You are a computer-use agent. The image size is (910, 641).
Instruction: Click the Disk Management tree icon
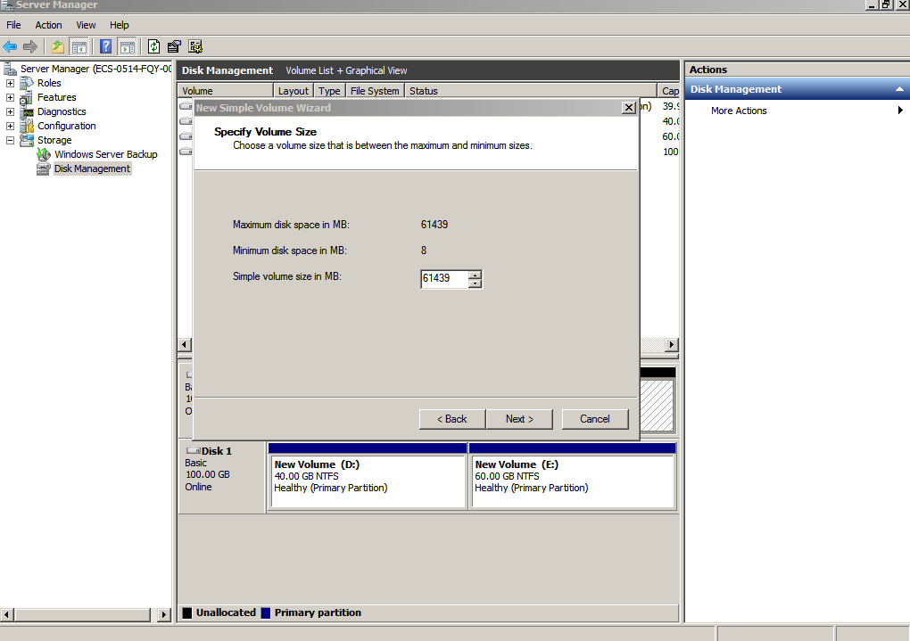click(x=44, y=168)
